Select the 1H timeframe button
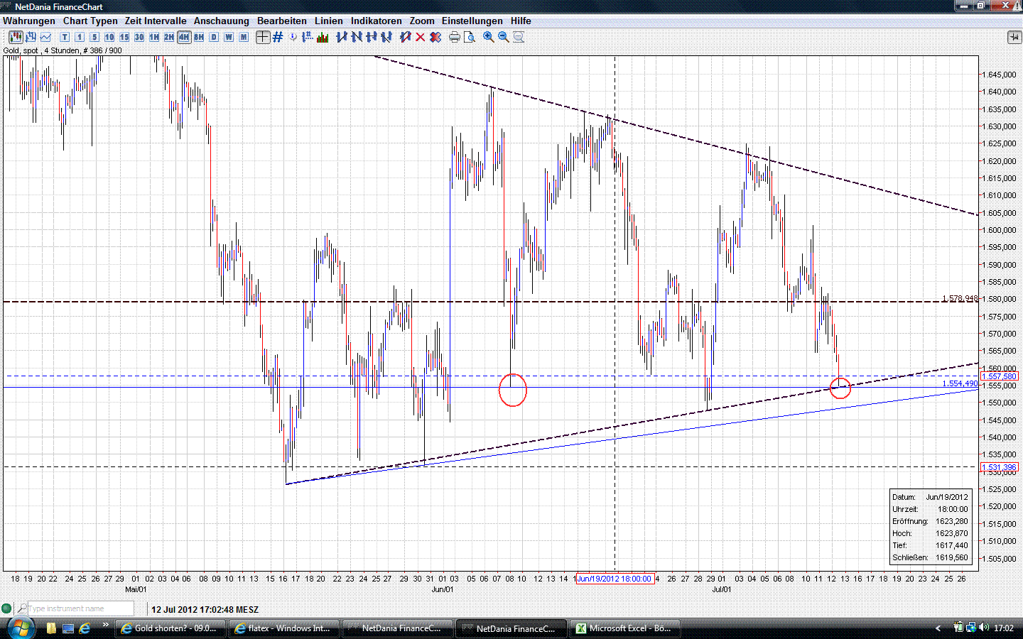Image resolution: width=1023 pixels, height=639 pixels. click(153, 37)
